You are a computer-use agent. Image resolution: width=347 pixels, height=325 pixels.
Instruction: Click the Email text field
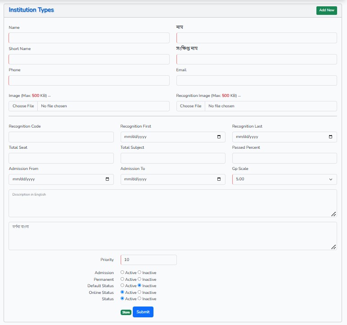pos(257,80)
